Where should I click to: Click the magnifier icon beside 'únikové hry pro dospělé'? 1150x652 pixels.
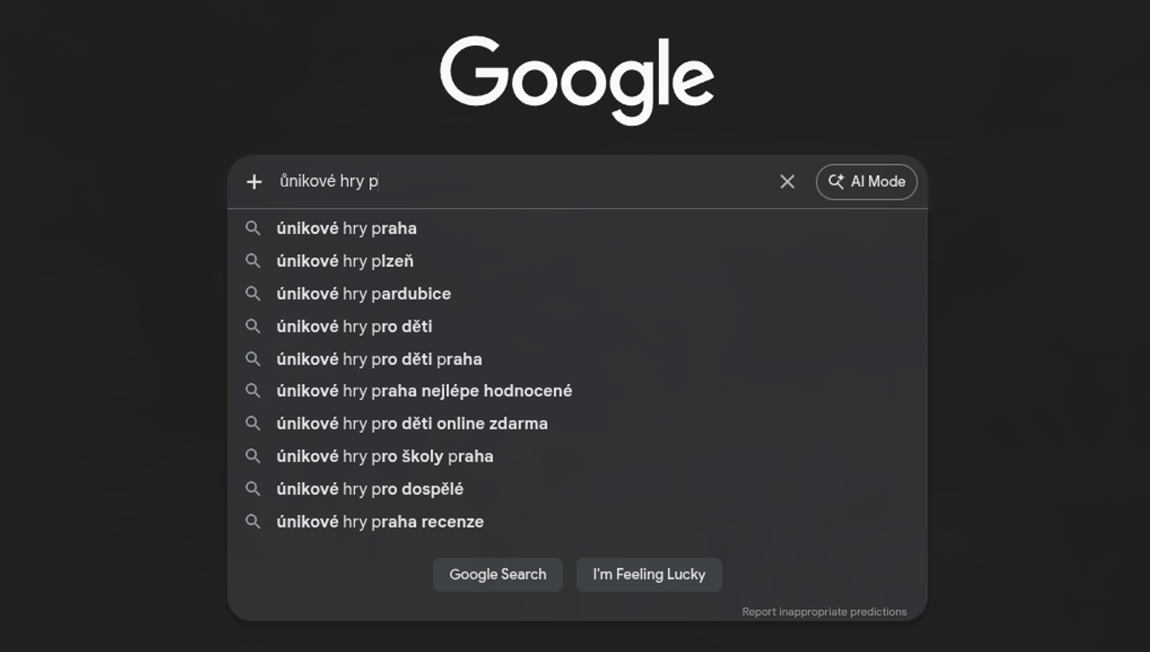pos(253,489)
